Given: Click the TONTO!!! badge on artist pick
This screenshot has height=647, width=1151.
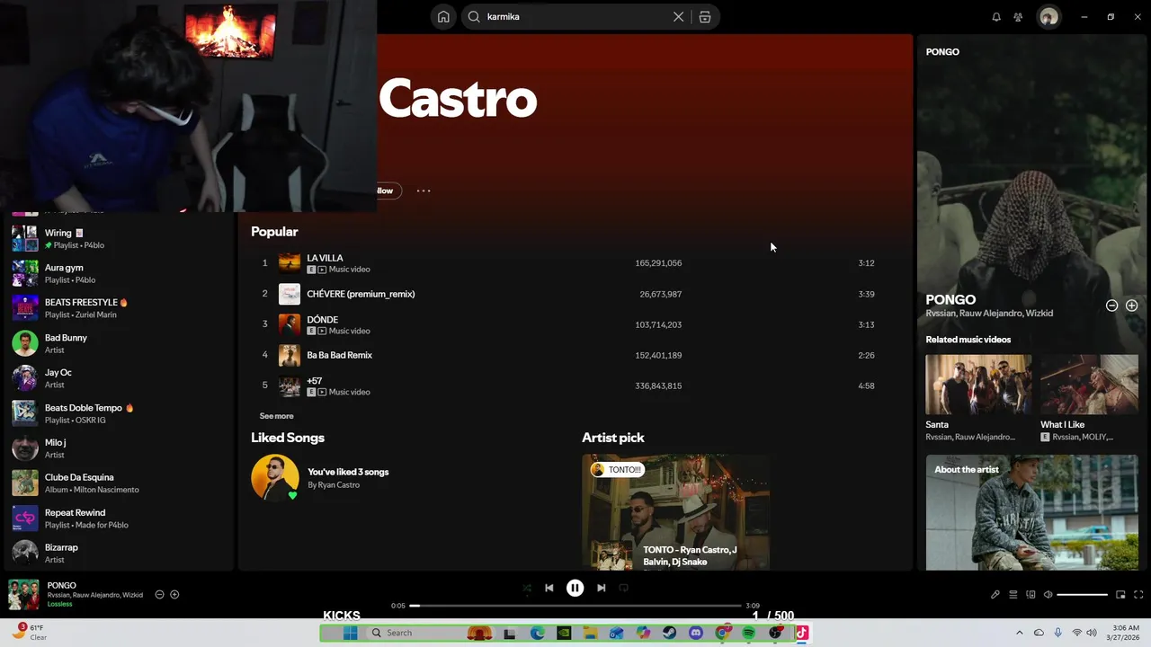Looking at the screenshot, I should coord(618,469).
